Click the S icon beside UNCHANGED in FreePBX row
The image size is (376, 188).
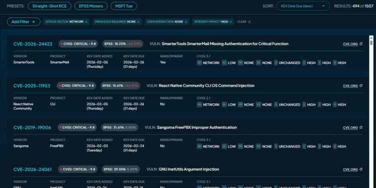point(276,146)
